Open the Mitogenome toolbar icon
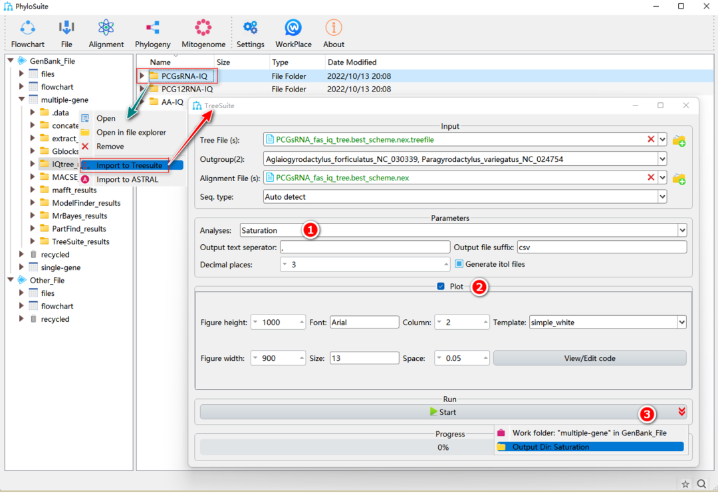Viewport: 718px width, 493px height. tap(203, 29)
